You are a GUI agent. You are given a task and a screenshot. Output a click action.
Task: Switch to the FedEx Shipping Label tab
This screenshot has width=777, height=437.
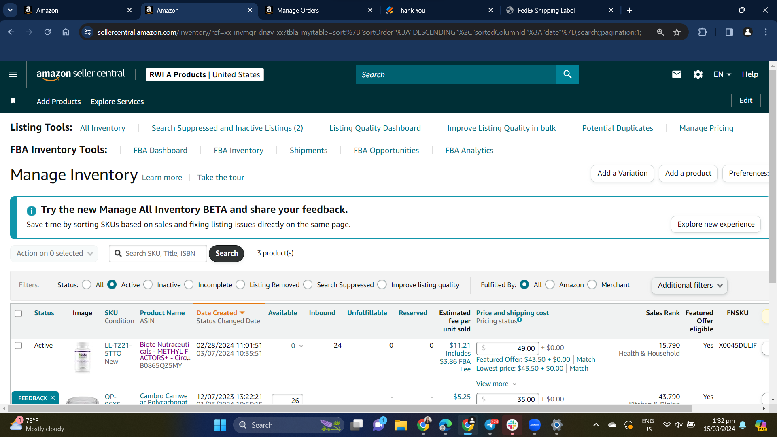(560, 10)
